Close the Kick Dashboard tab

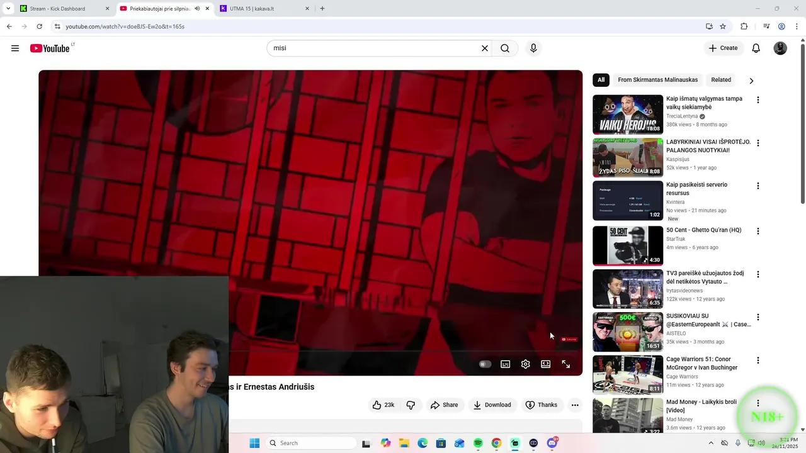tap(107, 9)
